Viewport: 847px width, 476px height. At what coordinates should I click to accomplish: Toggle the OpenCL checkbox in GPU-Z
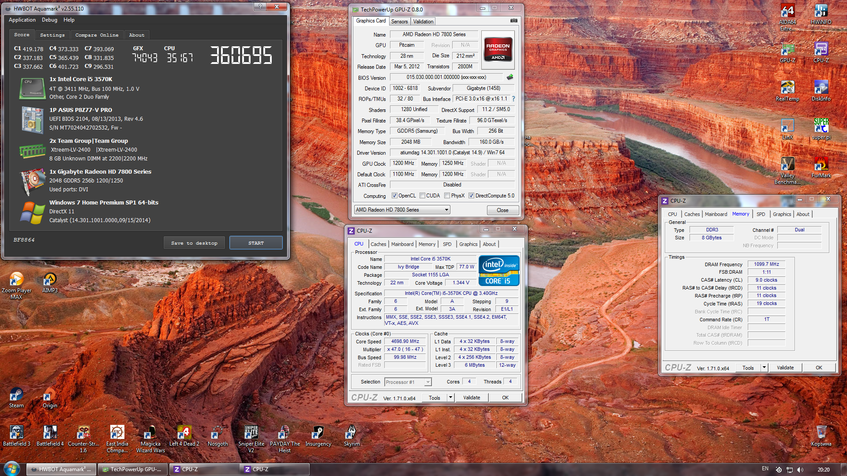tap(394, 196)
